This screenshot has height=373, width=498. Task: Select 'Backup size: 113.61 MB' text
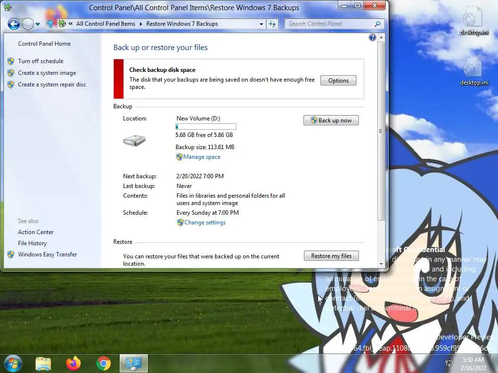point(205,147)
